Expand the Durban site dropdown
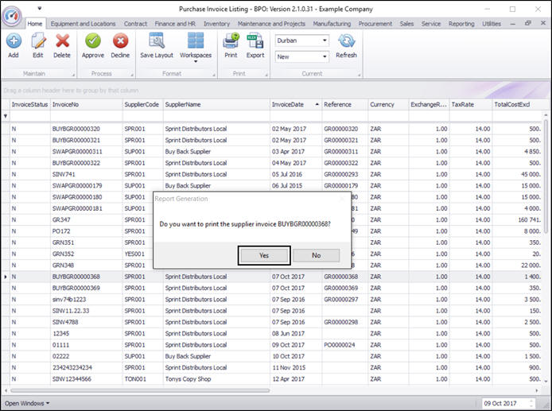Viewport: 552px width, 411px height. click(325, 41)
